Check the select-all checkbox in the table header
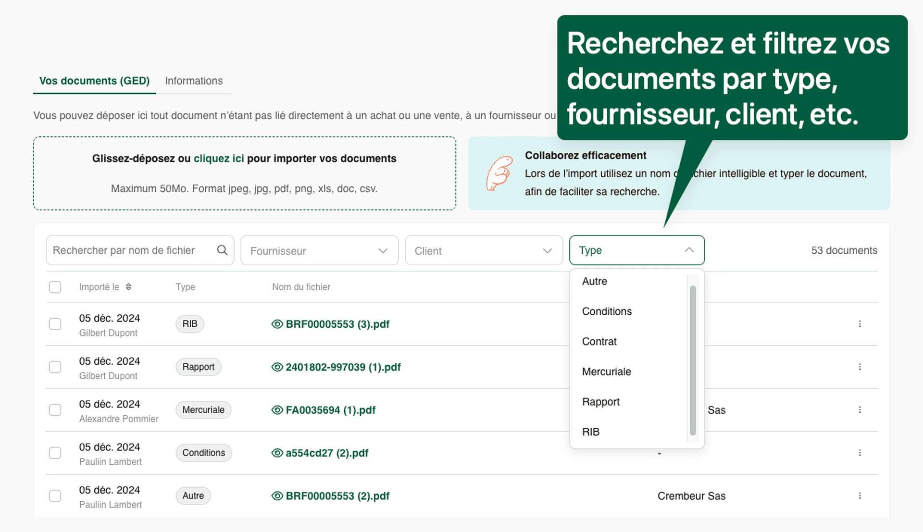The width and height of the screenshot is (923, 532). click(55, 286)
